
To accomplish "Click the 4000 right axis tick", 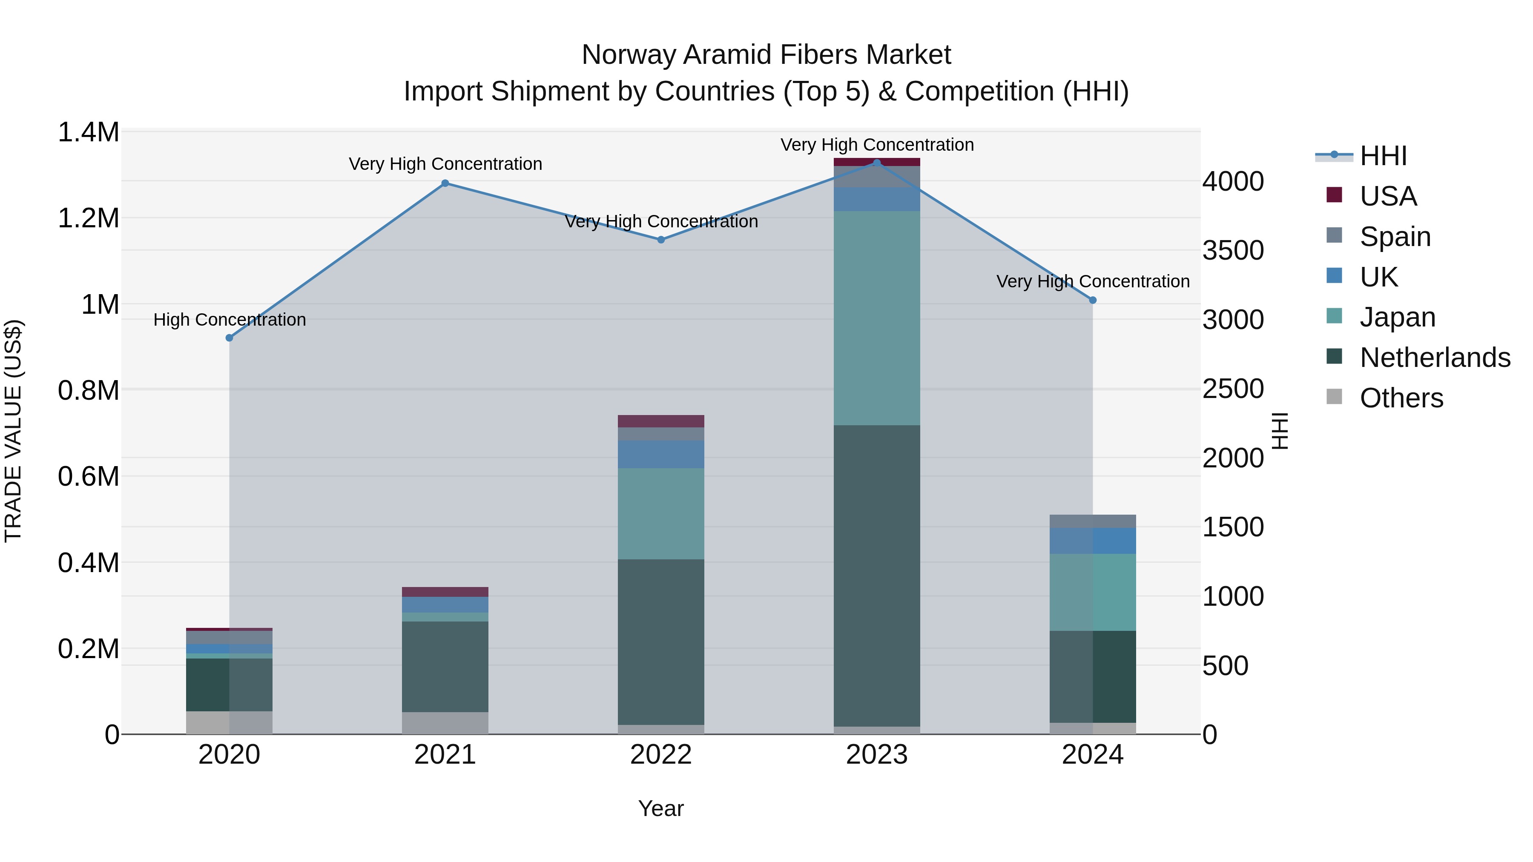I will point(1233,181).
